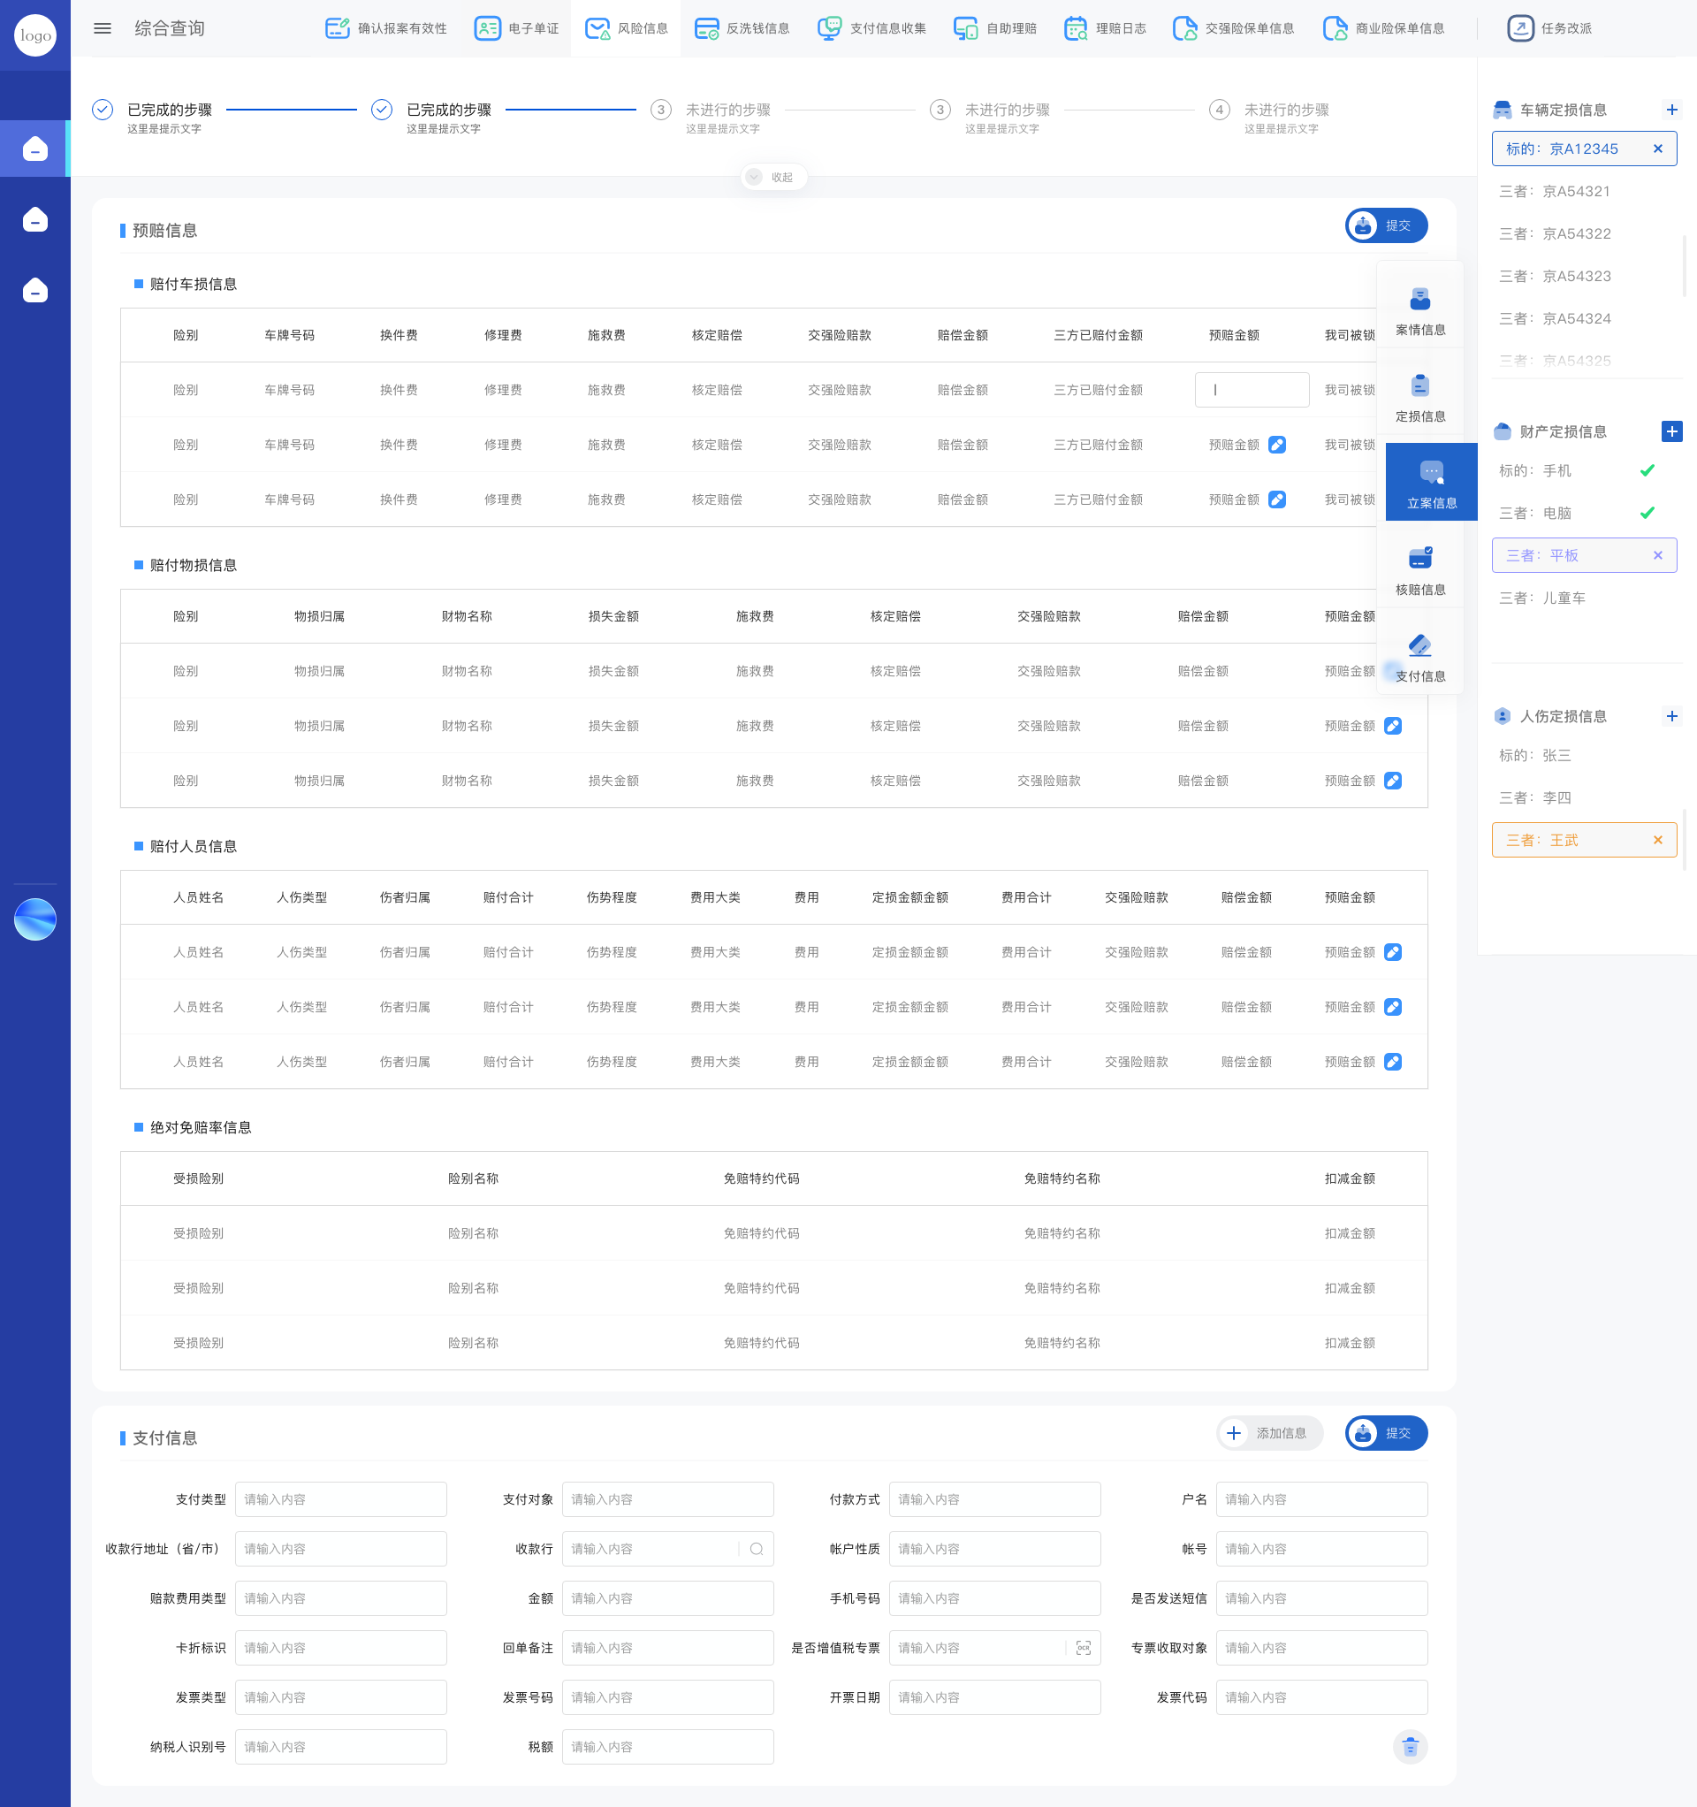Click the logo in the top-left corner

click(x=35, y=35)
